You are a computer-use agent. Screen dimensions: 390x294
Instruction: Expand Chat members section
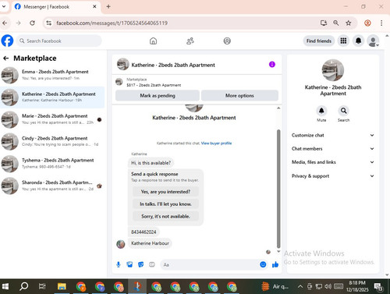(333, 149)
